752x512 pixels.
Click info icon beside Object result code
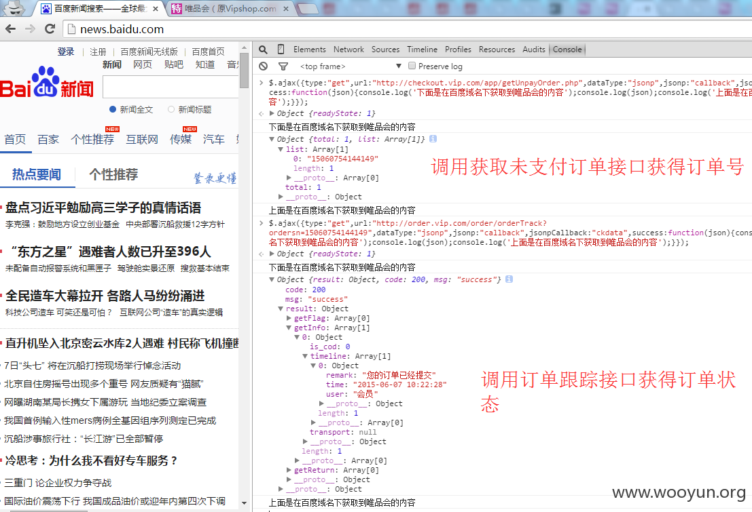click(x=509, y=279)
